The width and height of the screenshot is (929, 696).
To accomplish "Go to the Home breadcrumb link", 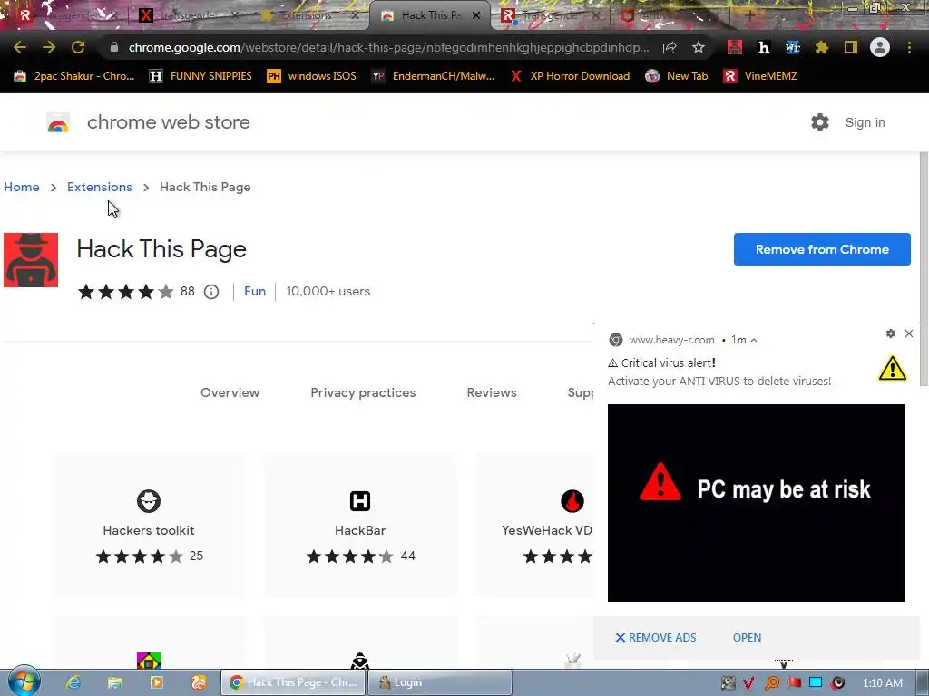I will [x=22, y=187].
